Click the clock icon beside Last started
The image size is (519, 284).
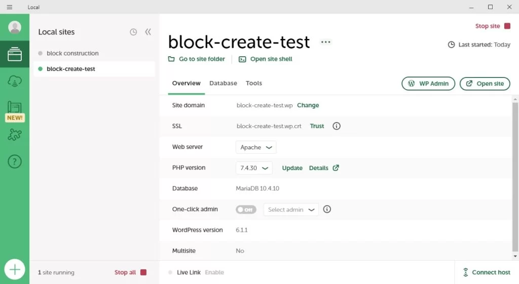(x=451, y=45)
